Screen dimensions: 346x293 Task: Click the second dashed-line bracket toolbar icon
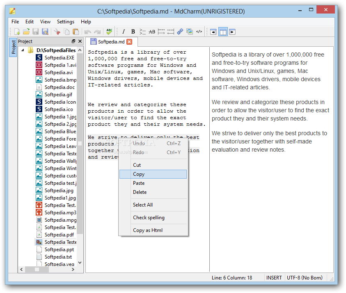point(171,32)
